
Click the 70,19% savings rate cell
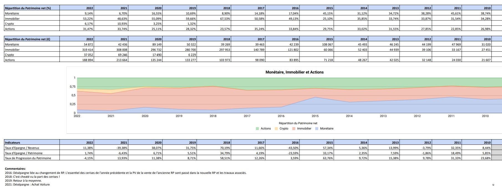click(214, 148)
